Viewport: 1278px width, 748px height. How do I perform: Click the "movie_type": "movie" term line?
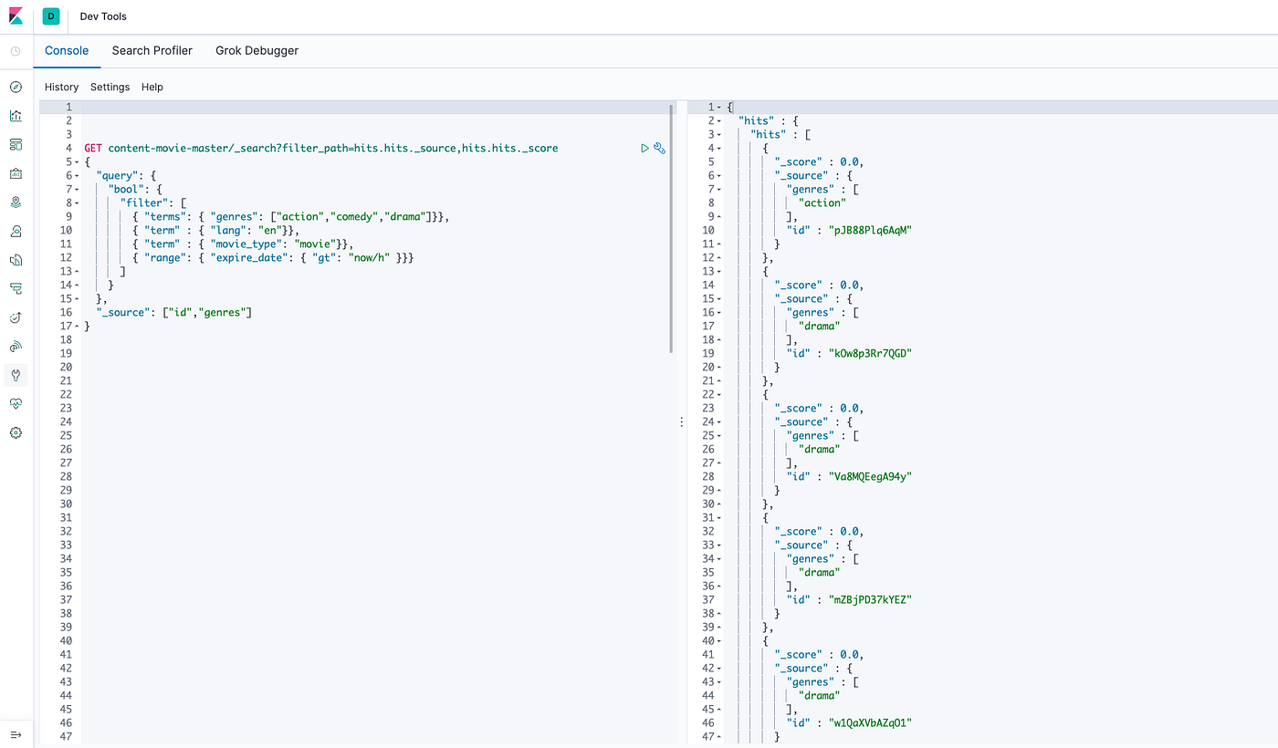(243, 244)
